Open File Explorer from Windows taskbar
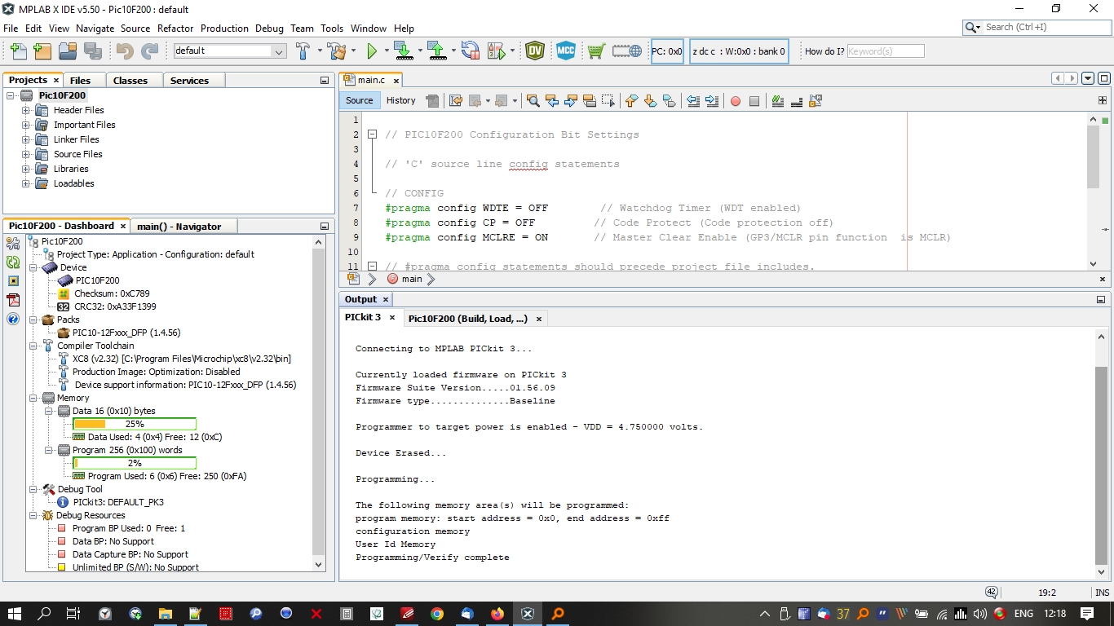Image resolution: width=1114 pixels, height=626 pixels. (165, 614)
